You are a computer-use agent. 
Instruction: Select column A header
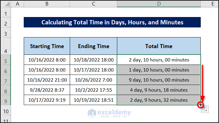tap(17, 4)
